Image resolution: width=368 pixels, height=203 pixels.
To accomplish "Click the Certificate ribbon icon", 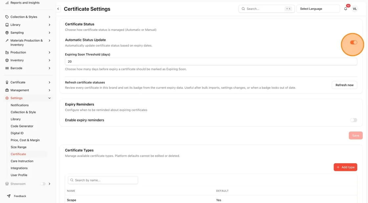I will click(x=7, y=82).
